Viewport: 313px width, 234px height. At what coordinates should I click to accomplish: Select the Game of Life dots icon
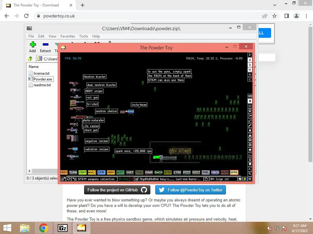pyautogui.click(x=250, y=154)
